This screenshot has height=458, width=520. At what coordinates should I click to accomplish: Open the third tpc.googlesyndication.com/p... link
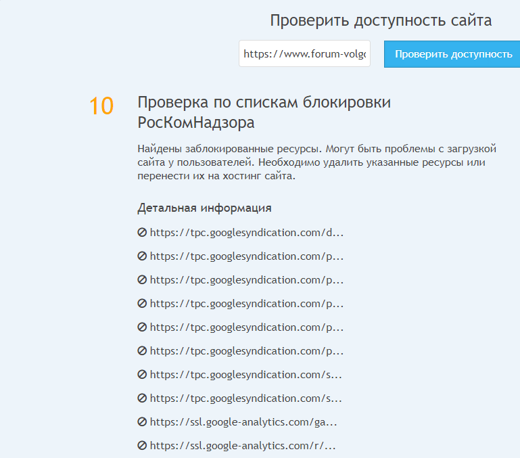pos(247,304)
